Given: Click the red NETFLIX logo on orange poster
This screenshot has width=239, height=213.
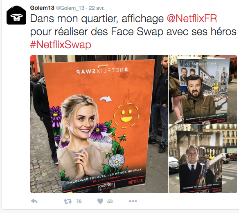Looking at the screenshot, I should [x=135, y=182].
